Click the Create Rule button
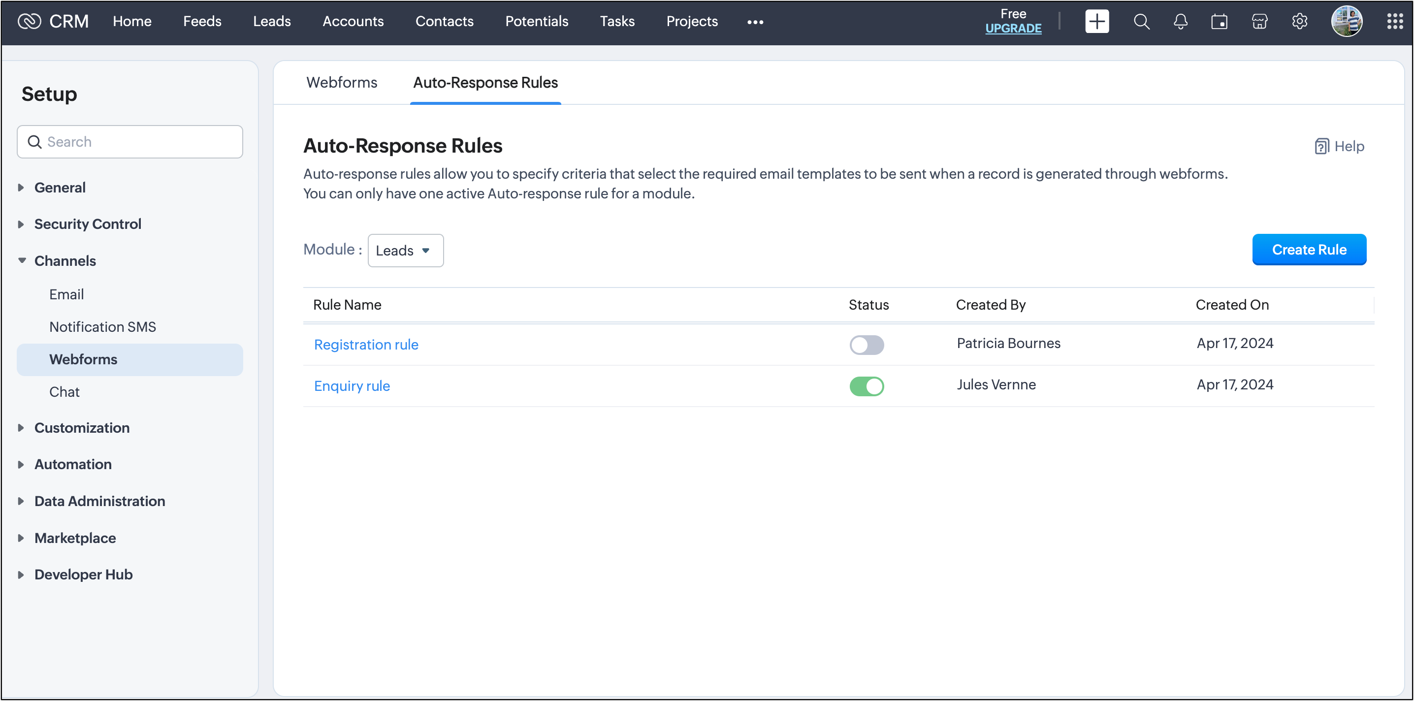1414x701 pixels. 1309,250
